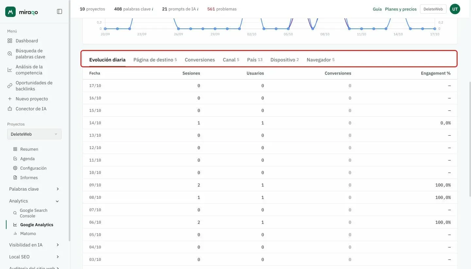Open Google Search Console page

(34, 213)
